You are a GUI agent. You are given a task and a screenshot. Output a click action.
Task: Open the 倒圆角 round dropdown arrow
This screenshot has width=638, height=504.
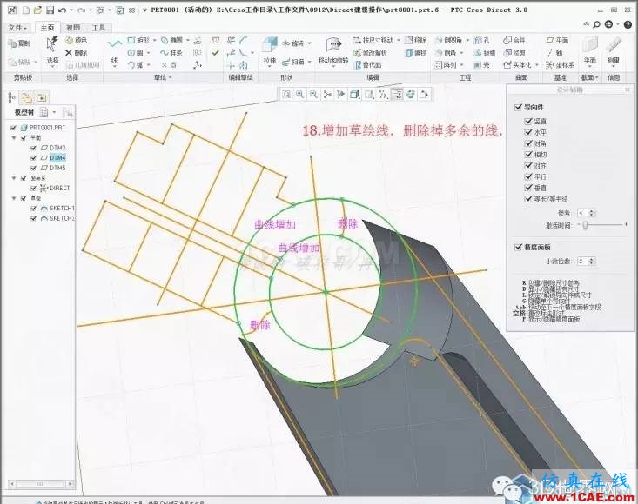(x=467, y=40)
